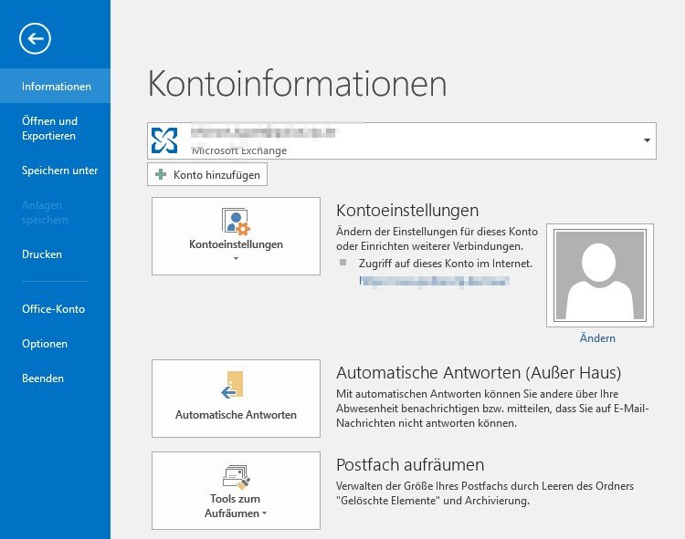
Task: Open Optionen from the sidebar
Action: pos(45,344)
